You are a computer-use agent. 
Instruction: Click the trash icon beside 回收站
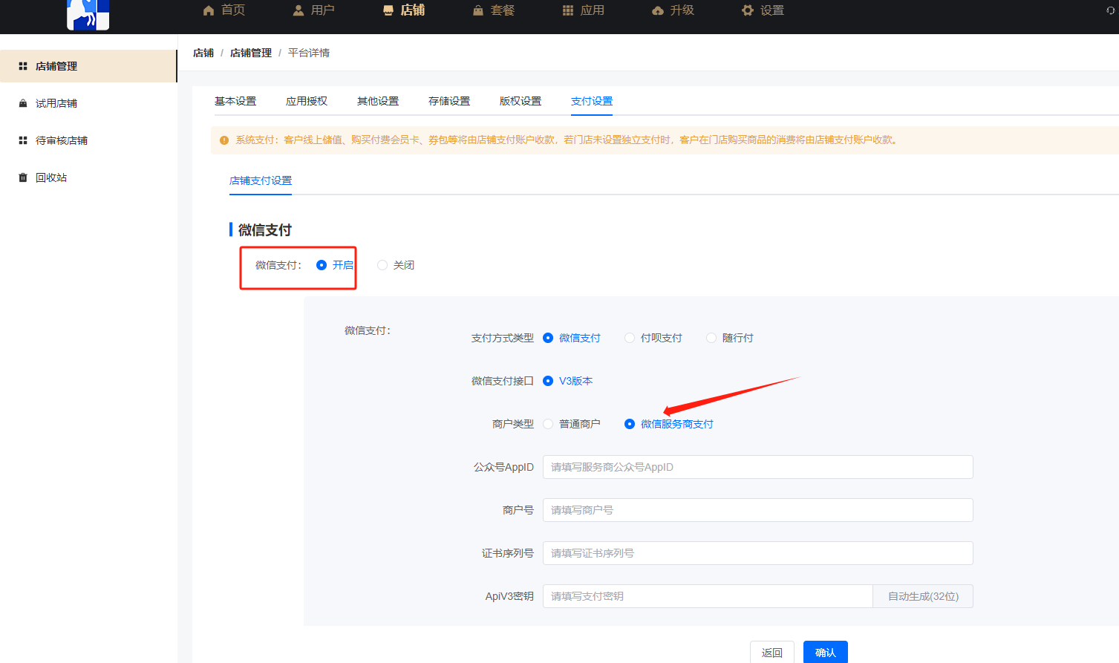23,177
